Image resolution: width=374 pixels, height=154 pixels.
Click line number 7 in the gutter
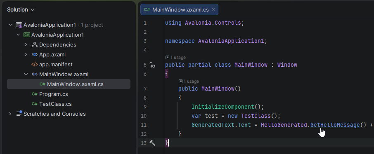point(145,89)
